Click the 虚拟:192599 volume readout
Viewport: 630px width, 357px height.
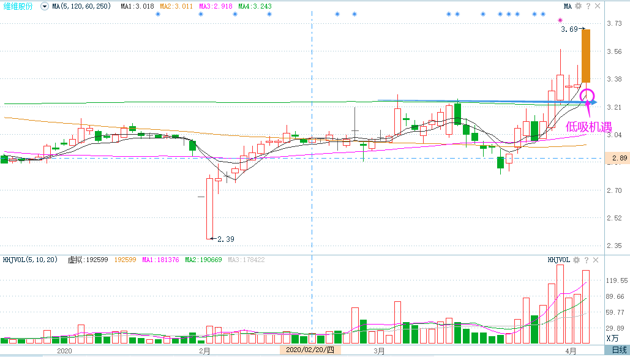88,260
